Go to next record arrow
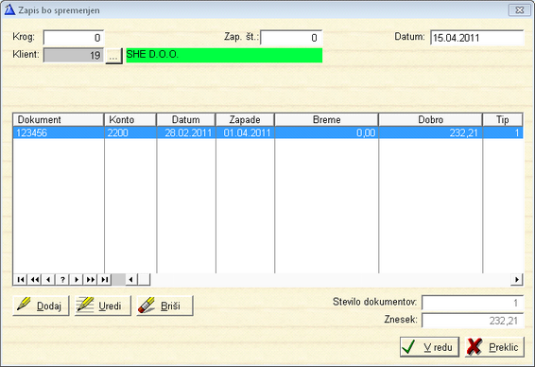This screenshot has width=535, height=367. pyautogui.click(x=77, y=280)
